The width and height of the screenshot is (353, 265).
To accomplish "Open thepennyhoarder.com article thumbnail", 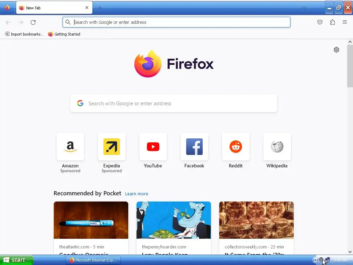I will click(174, 220).
